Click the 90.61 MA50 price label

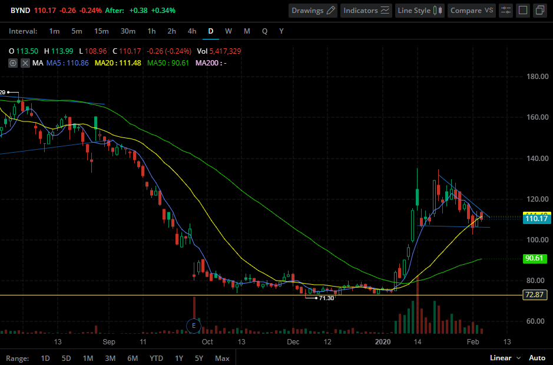pos(535,258)
